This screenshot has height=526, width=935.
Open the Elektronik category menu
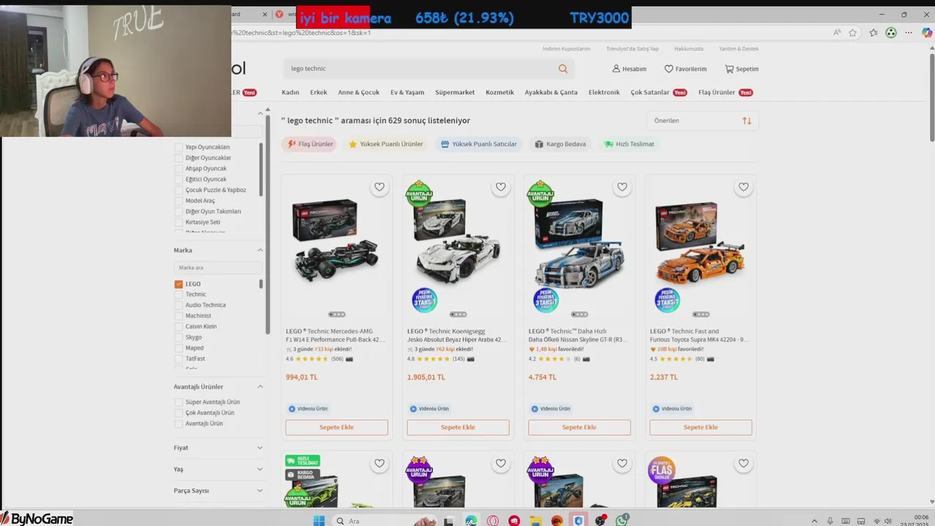[x=604, y=93]
